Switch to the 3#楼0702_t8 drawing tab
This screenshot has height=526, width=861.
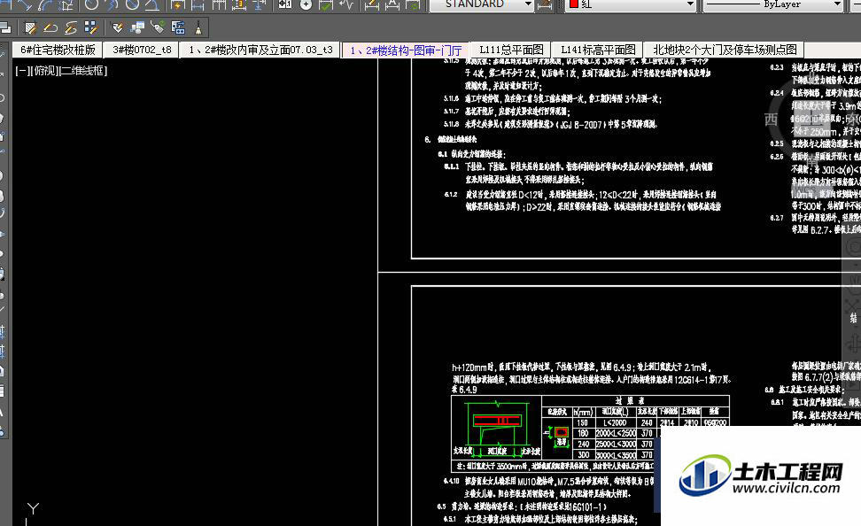(143, 50)
